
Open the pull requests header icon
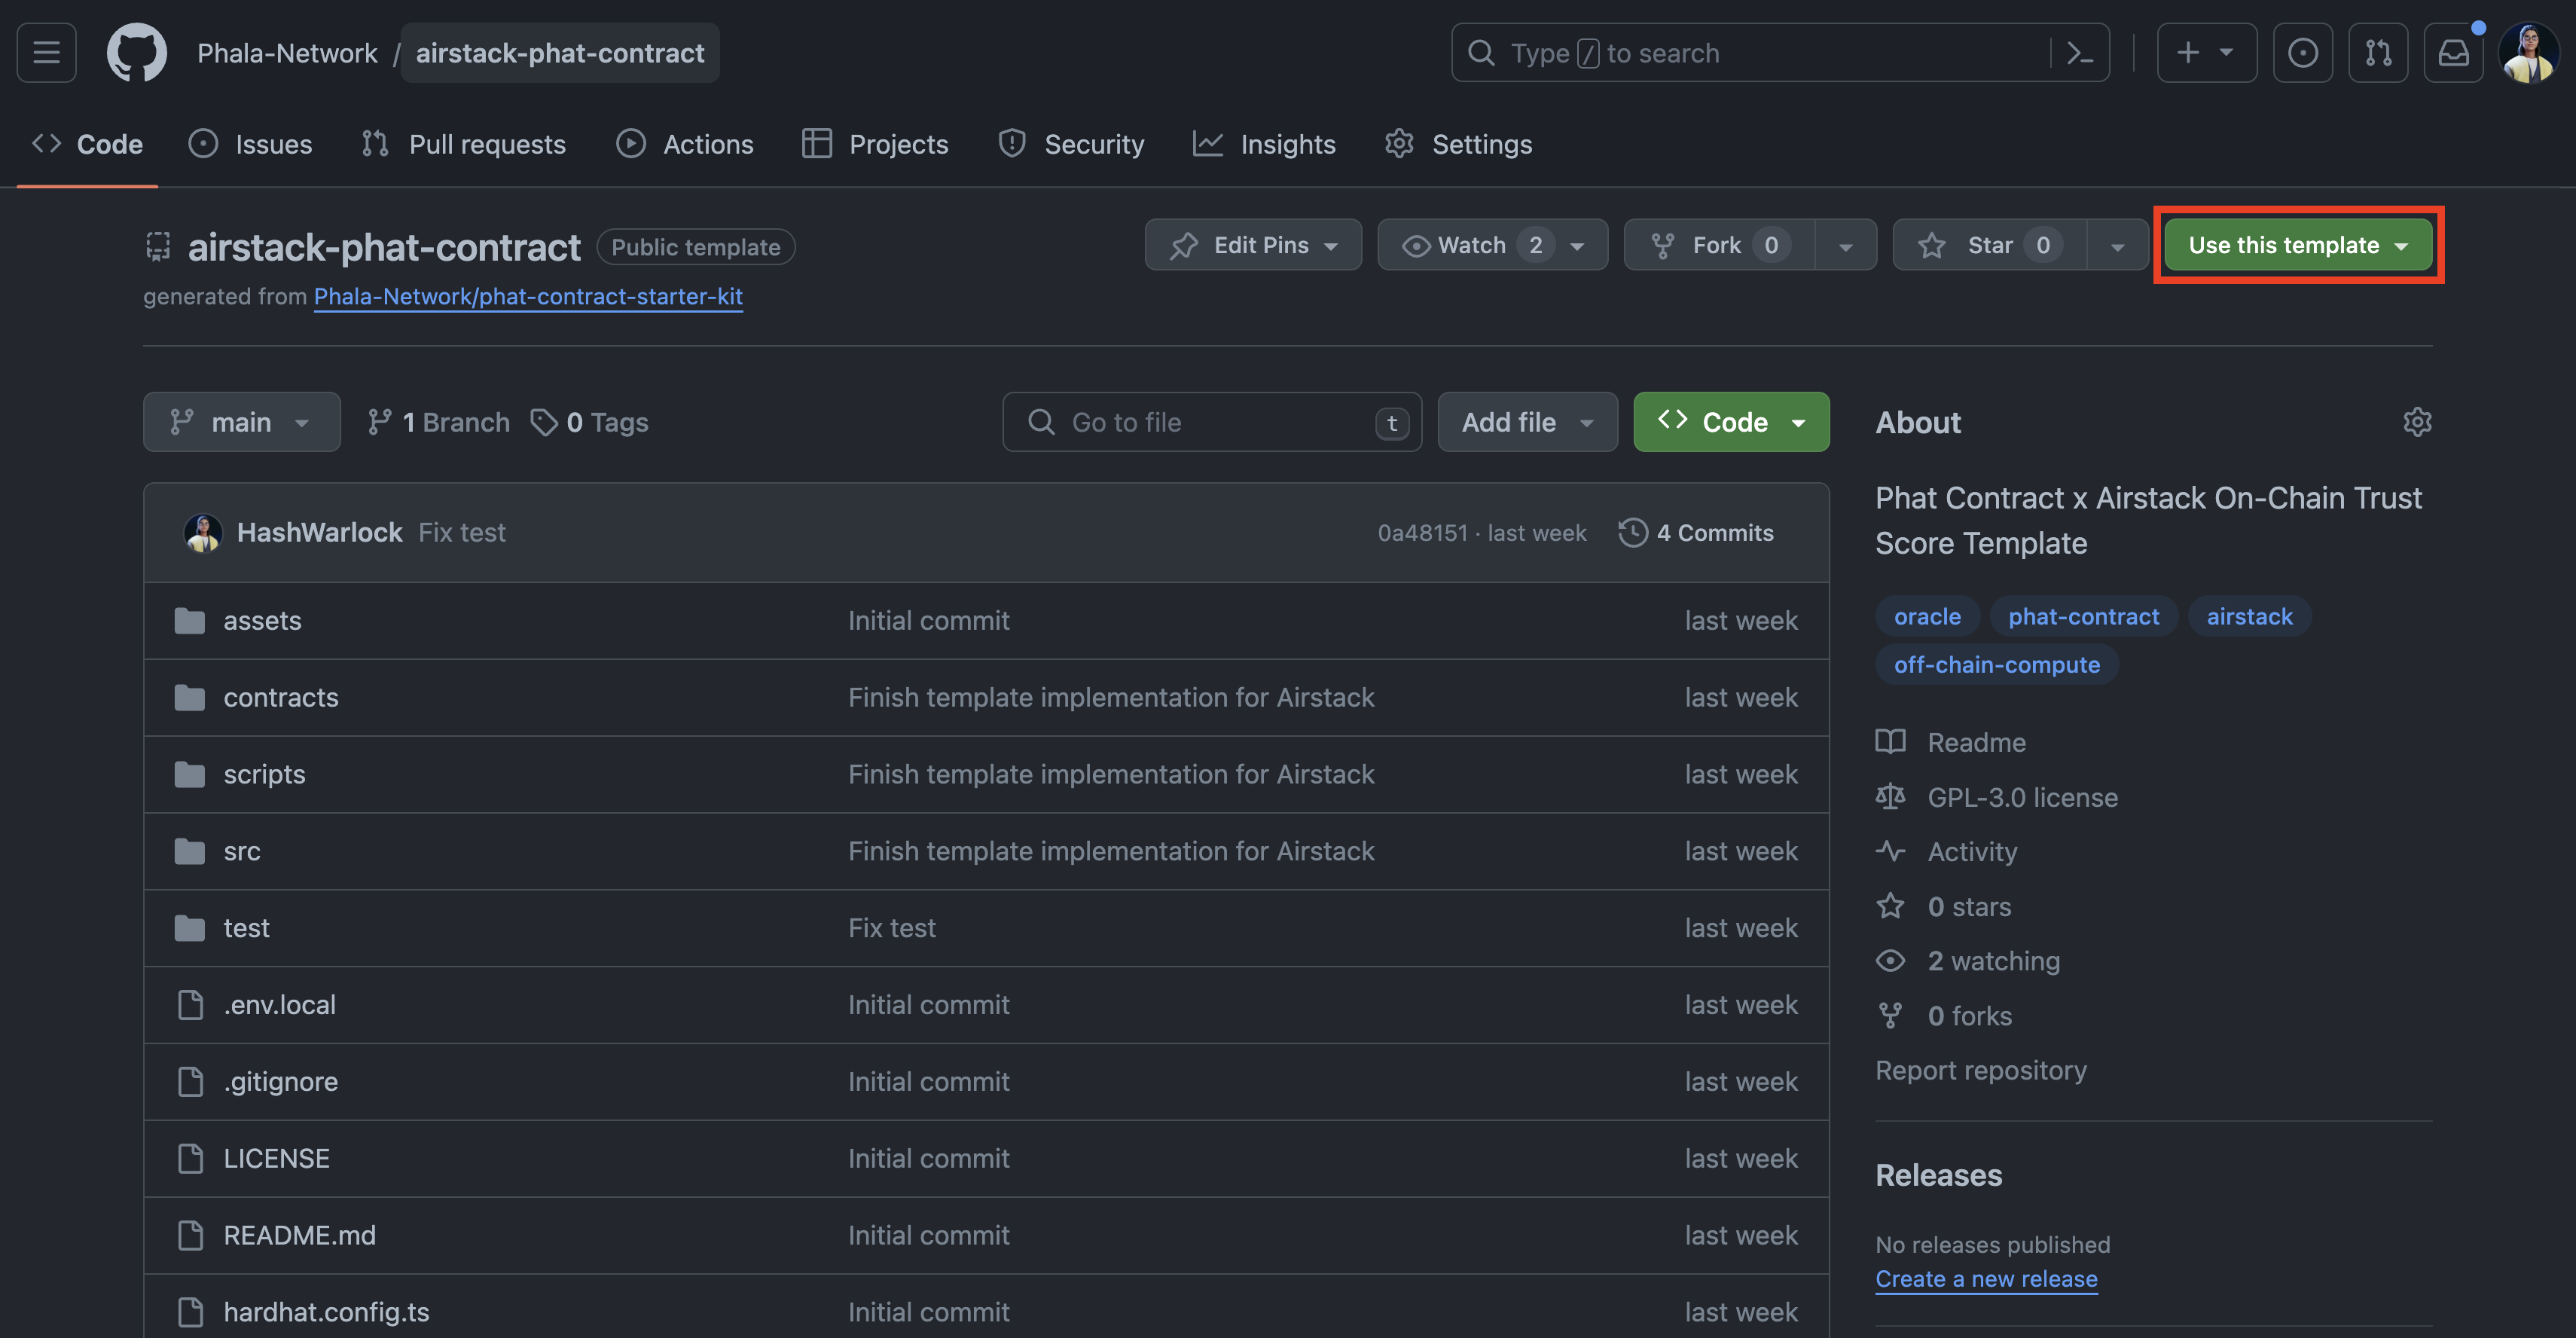click(2378, 52)
